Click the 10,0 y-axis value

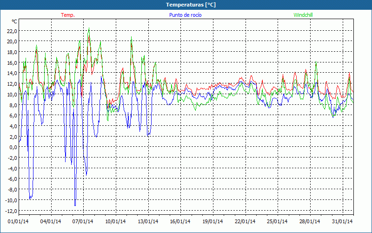[12, 95]
